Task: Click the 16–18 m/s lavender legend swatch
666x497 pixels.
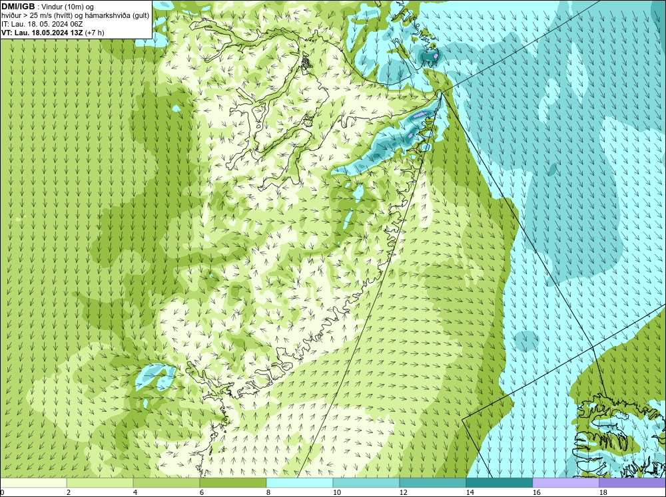Action: [565, 482]
